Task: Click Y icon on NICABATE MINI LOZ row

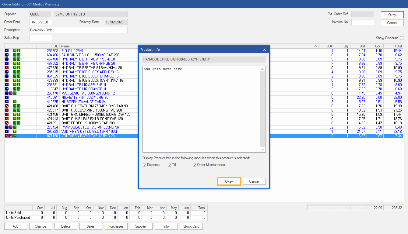Action: 7,98
